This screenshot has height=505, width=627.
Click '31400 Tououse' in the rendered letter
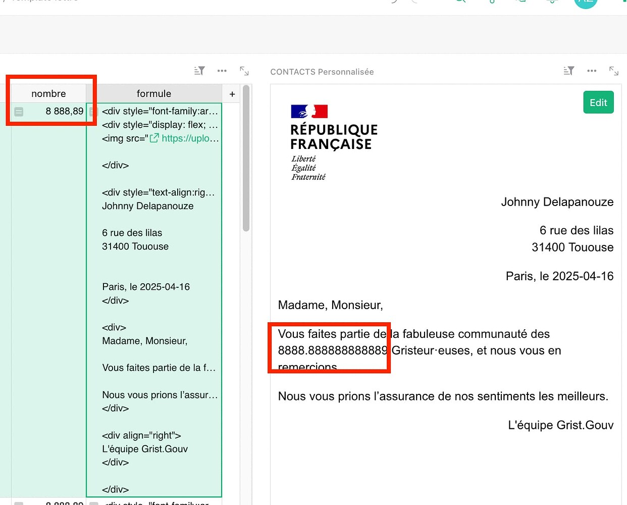(572, 247)
